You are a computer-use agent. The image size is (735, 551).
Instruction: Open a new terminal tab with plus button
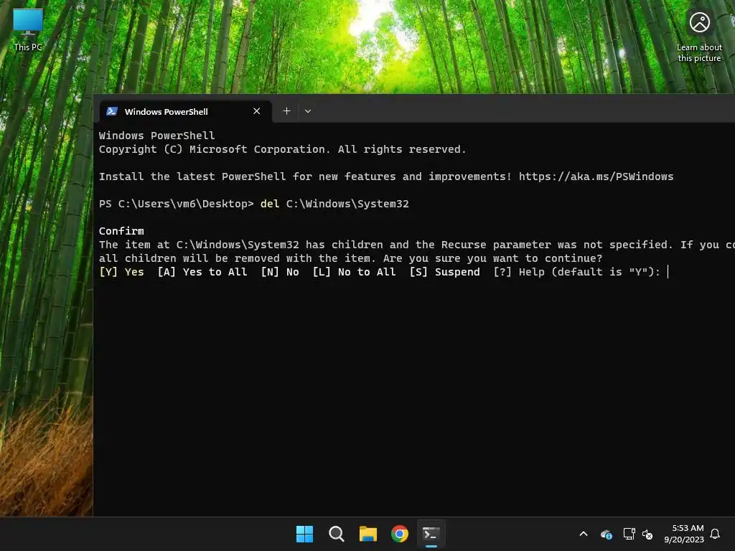pos(286,111)
